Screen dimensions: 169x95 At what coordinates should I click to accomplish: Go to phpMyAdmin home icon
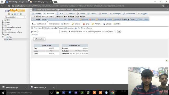pyautogui.click(x=9, y=14)
